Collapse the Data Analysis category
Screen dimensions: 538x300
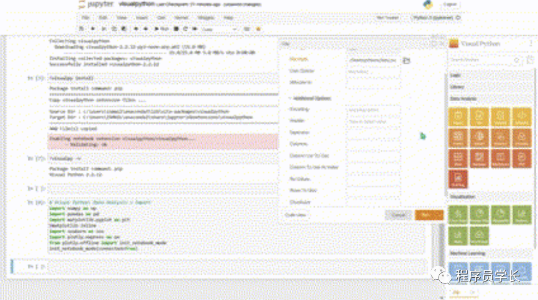pyautogui.click(x=490, y=99)
